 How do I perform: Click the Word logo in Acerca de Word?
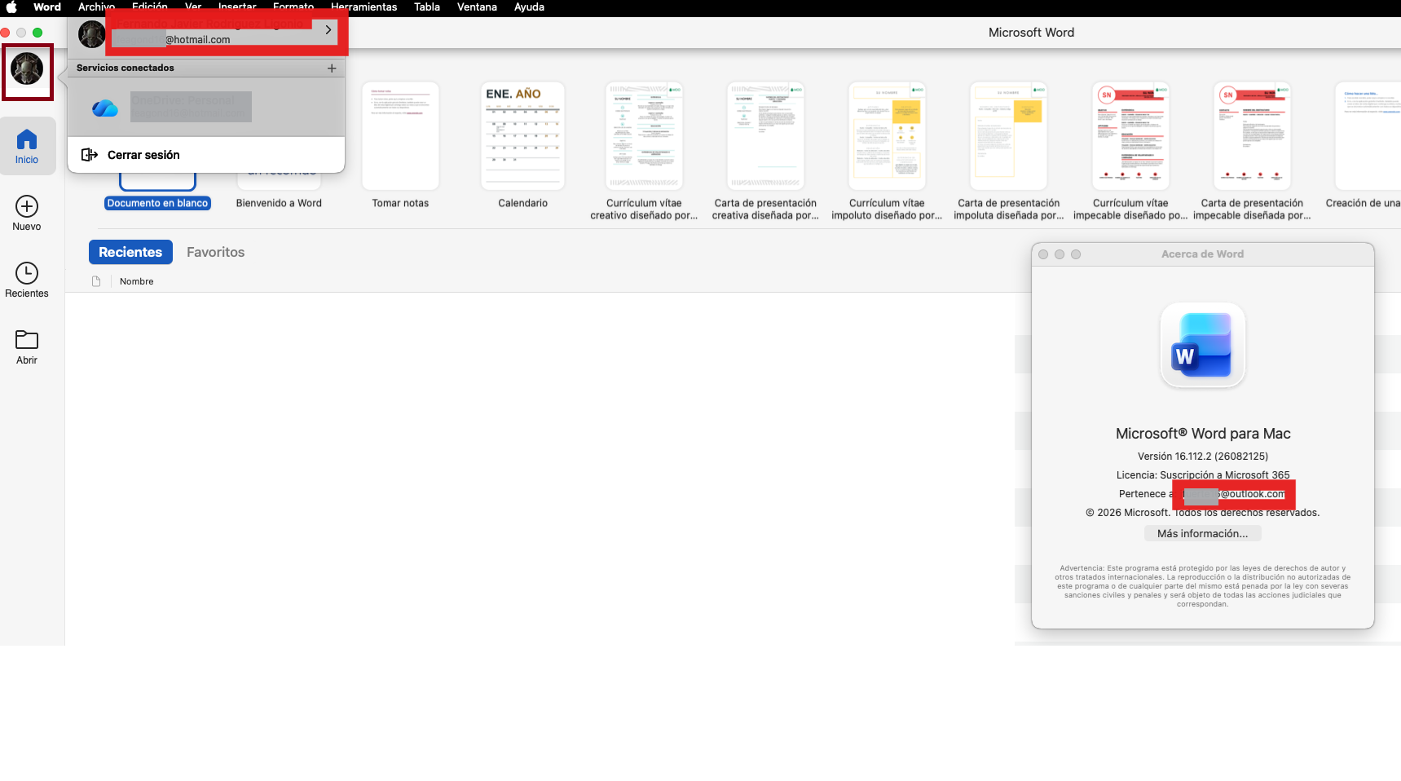[x=1203, y=346]
